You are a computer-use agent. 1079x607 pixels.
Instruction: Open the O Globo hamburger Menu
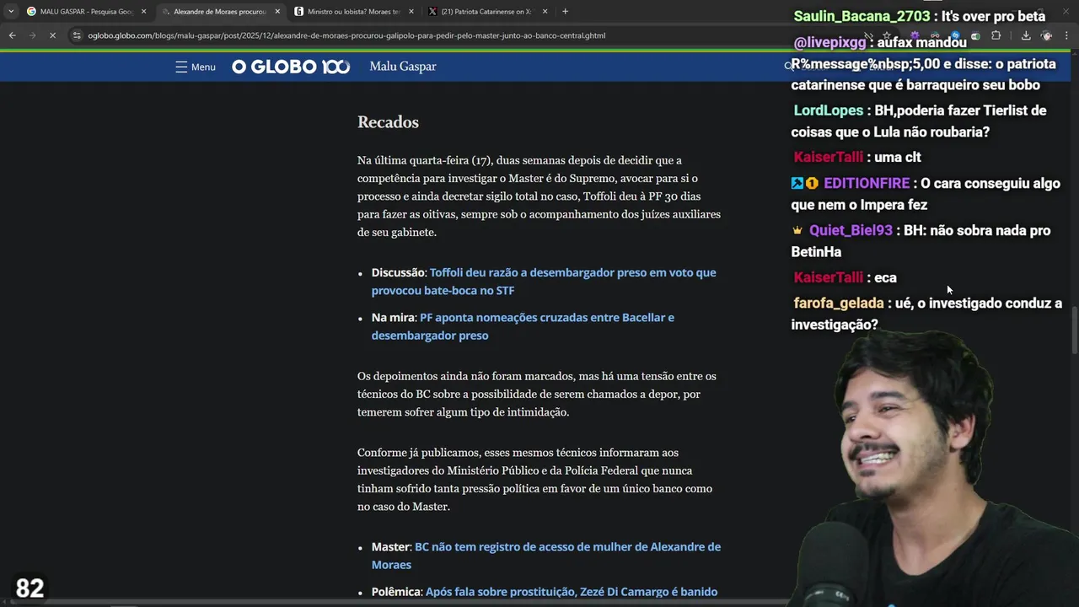196,67
